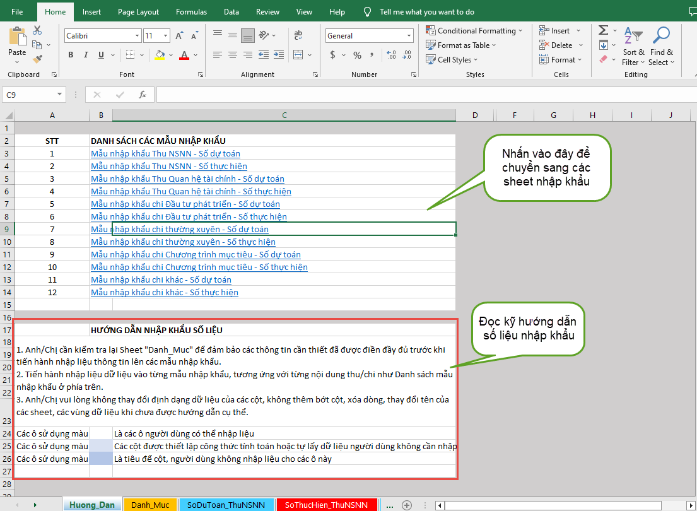This screenshot has height=511, width=697.
Task: Toggle Bold formatting
Action: pyautogui.click(x=71, y=55)
